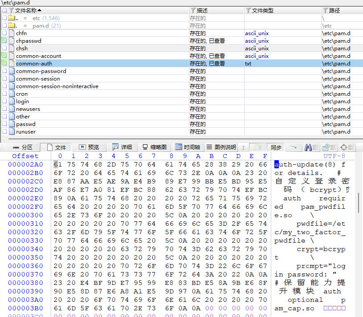Viewport: 363px width, 317px height.
Task: Tick the checkbox for chfn
Action: pos(4,33)
